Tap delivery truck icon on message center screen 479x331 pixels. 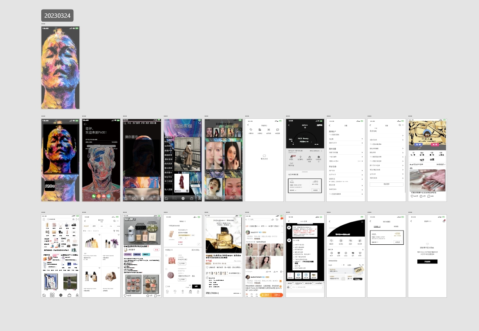tap(259, 130)
